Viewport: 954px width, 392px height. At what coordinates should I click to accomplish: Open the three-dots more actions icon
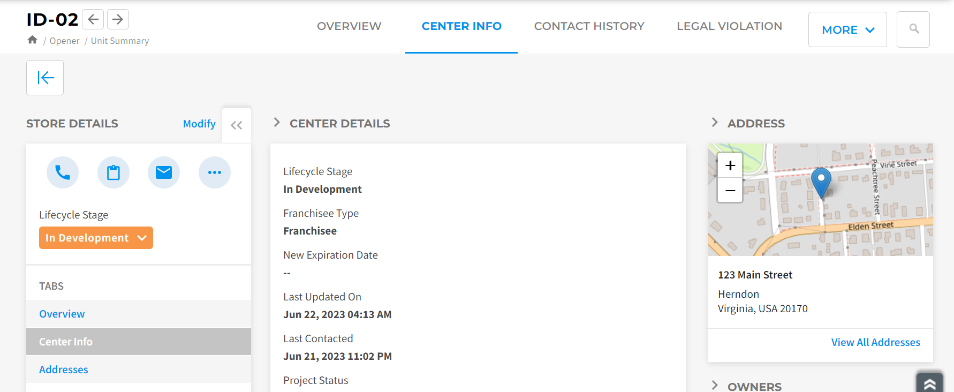point(215,172)
